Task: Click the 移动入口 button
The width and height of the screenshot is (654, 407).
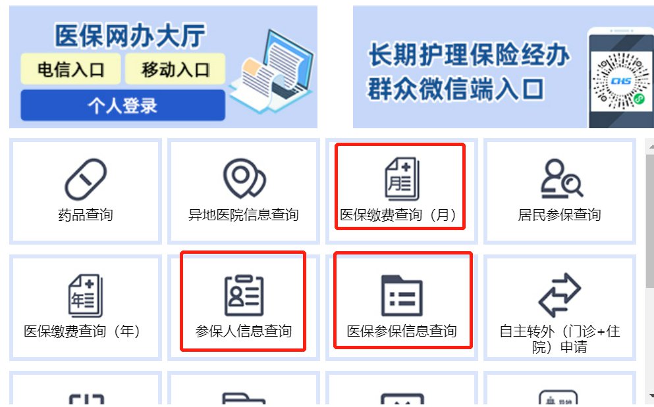Action: tap(175, 69)
